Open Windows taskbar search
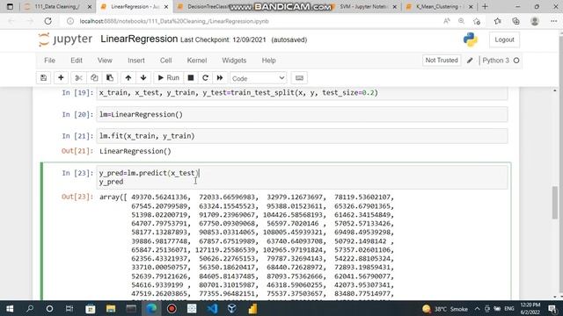 click(30, 308)
